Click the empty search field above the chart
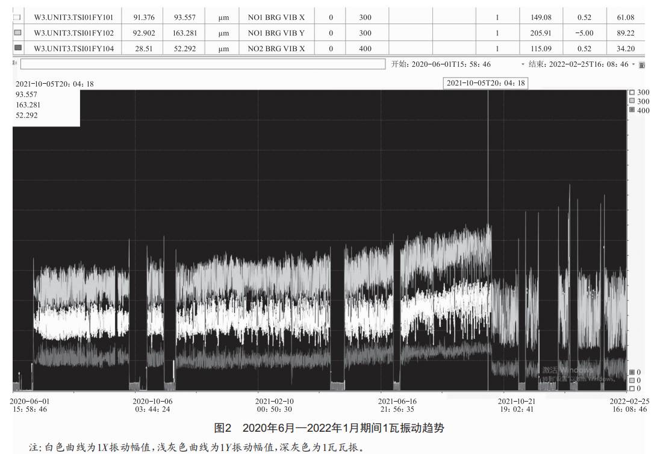Image resolution: width=660 pixels, height=454 pixels. 202,64
